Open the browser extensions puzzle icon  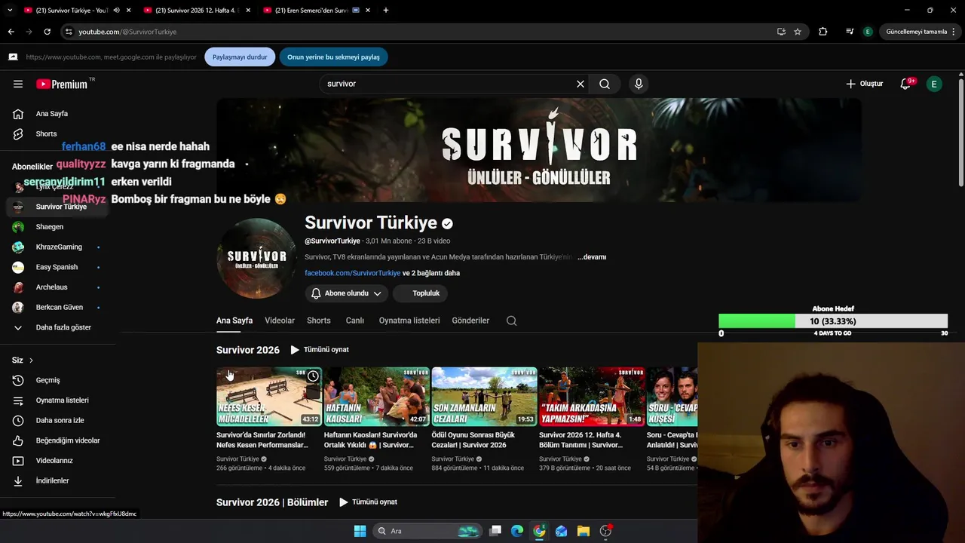pyautogui.click(x=823, y=32)
